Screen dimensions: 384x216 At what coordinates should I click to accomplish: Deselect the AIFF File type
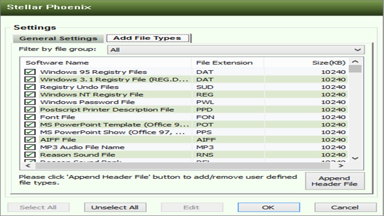tap(30, 139)
